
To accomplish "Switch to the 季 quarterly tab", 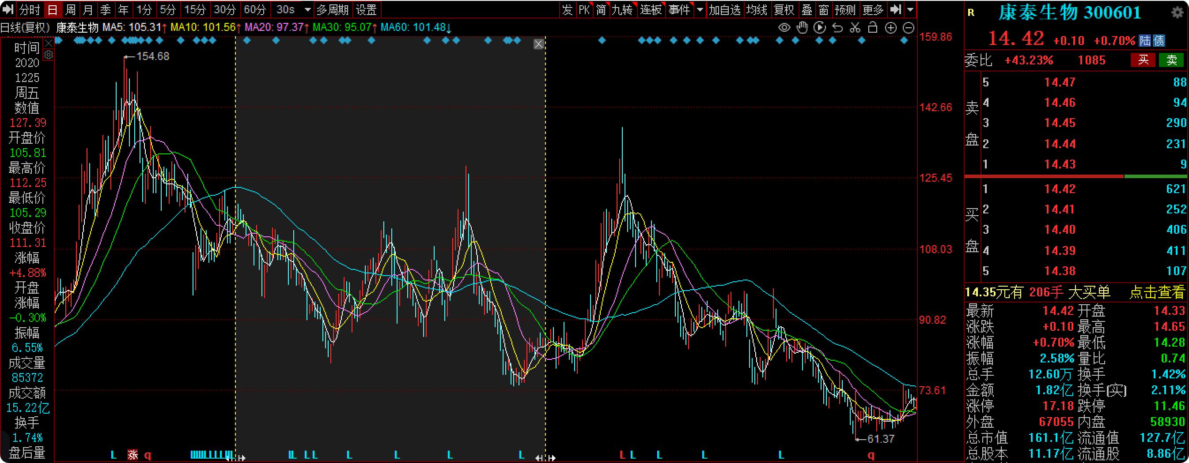I will point(106,9).
